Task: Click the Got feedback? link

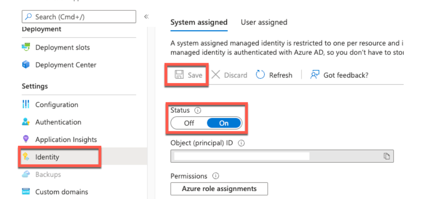Action: [x=346, y=75]
